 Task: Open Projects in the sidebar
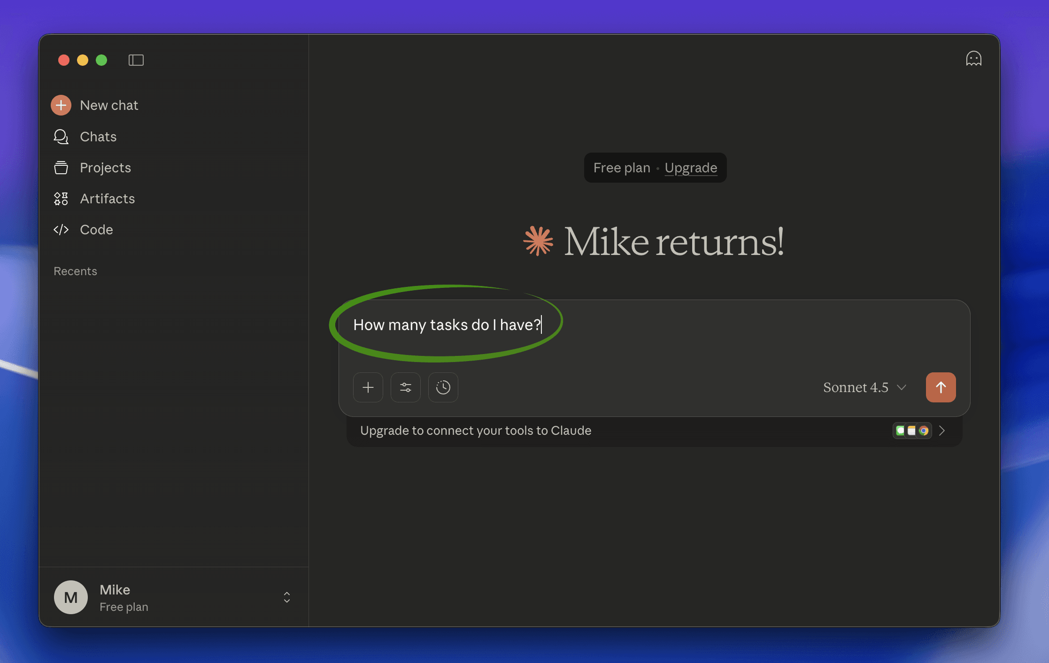tap(105, 168)
